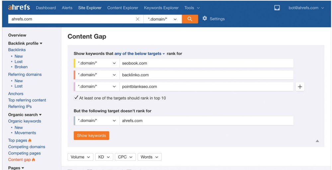332x170 pixels.
Task: Open 'any of the below targets' dropdown
Action: pyautogui.click(x=139, y=54)
